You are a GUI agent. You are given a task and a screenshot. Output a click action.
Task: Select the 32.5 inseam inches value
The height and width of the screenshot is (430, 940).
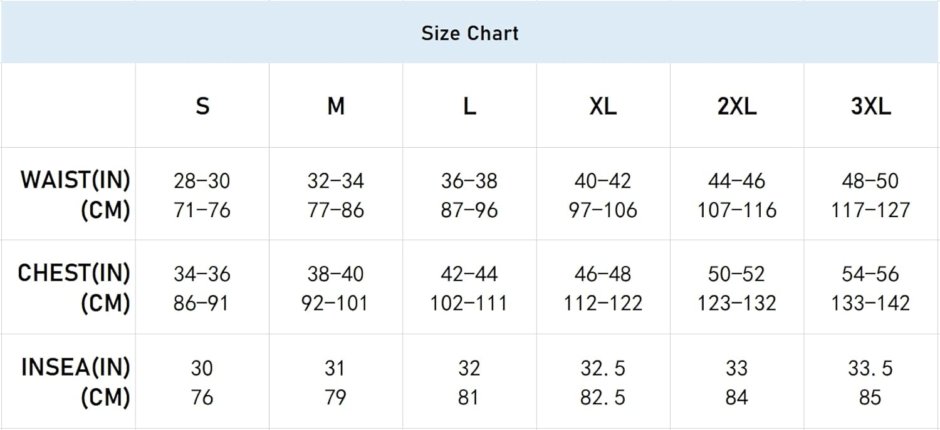(603, 368)
